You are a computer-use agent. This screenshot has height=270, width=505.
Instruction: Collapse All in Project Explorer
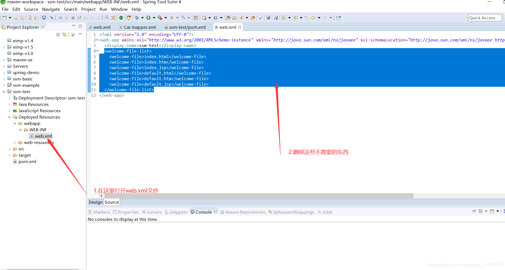[58, 35]
